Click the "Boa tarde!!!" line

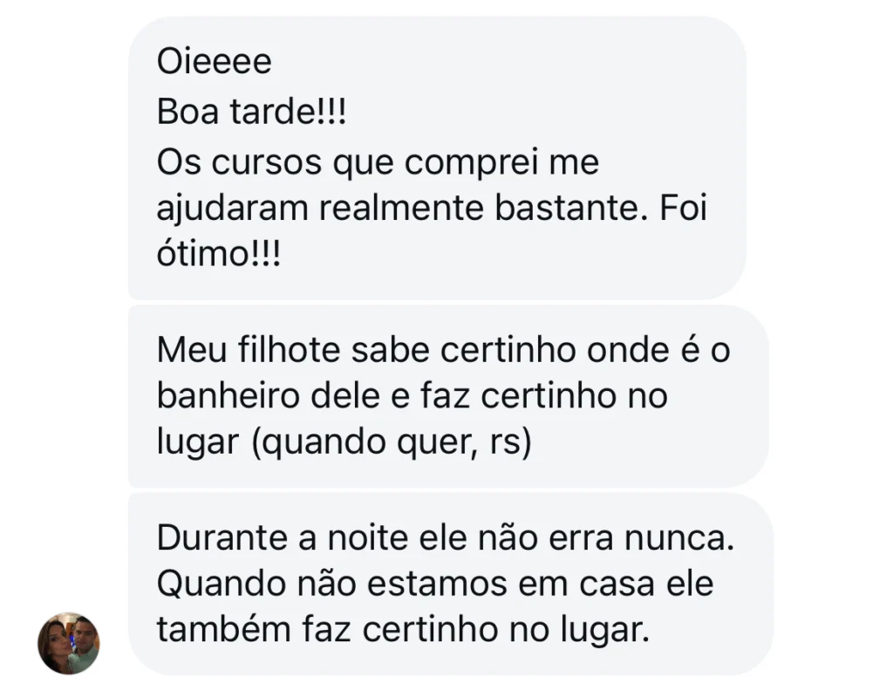click(251, 111)
